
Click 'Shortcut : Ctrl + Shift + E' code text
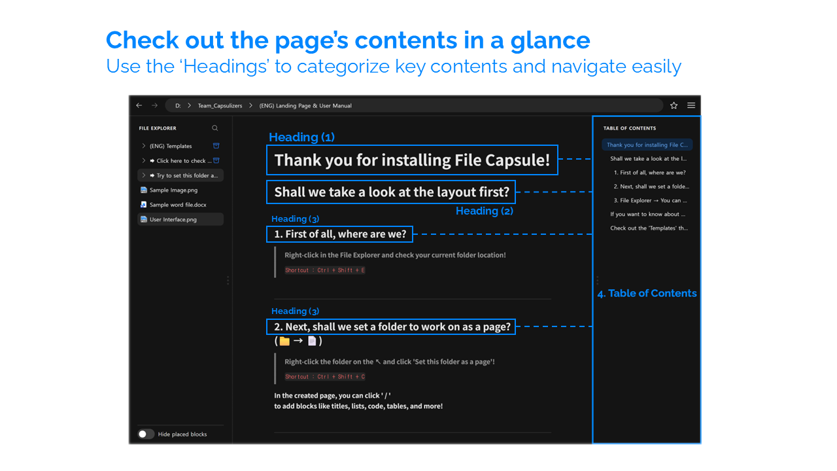[x=325, y=270]
